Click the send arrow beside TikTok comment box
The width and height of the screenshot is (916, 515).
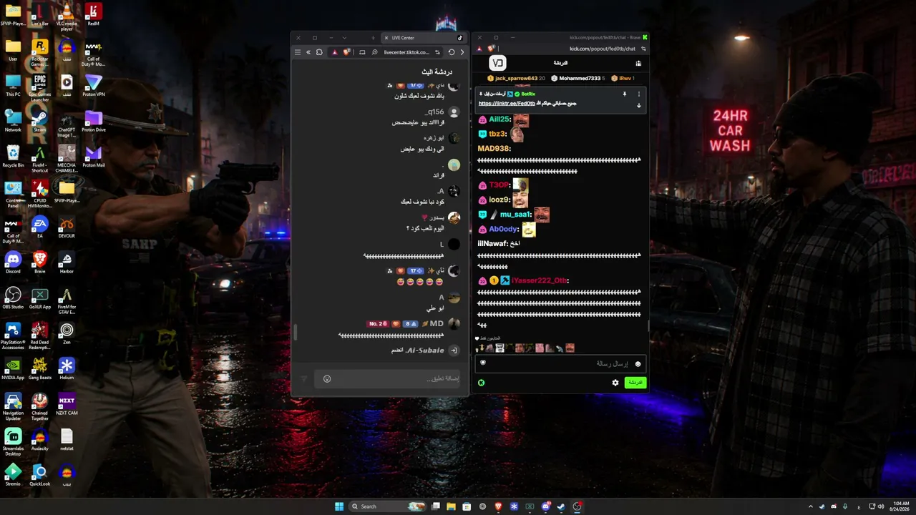tap(303, 378)
